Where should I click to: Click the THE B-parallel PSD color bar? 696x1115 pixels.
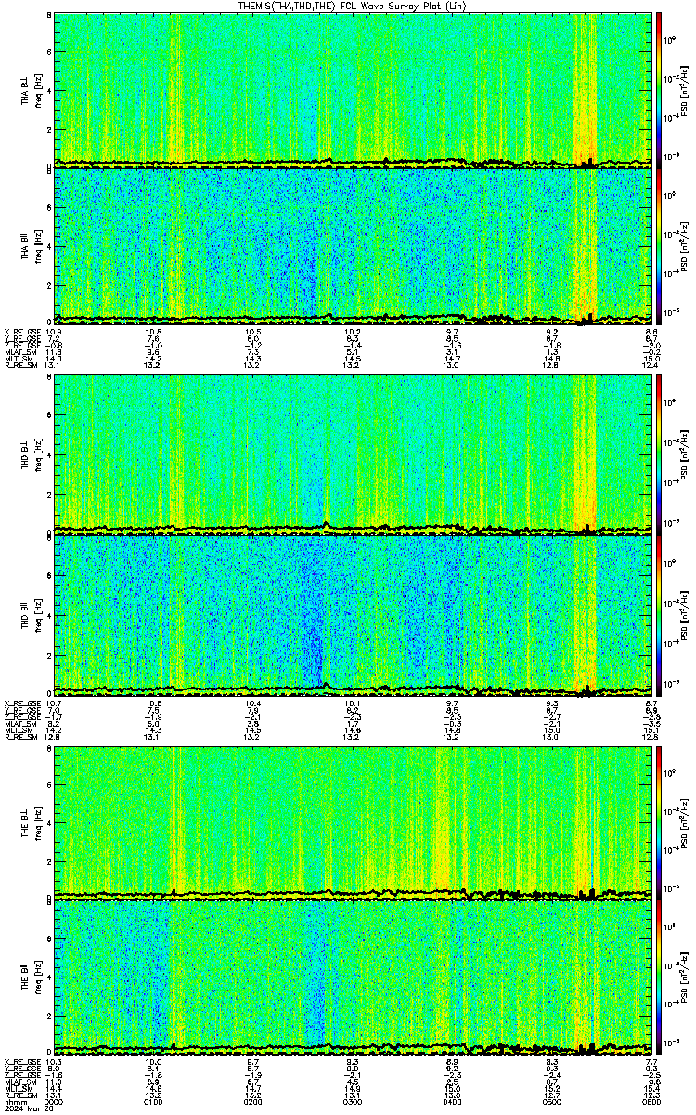coord(659,977)
